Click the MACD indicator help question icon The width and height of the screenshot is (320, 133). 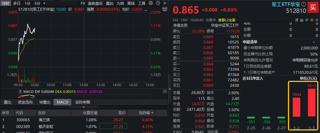pos(20,91)
